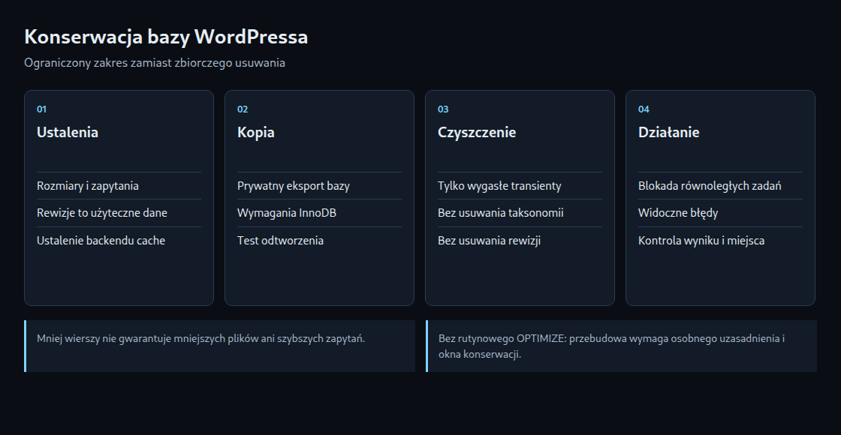Select the Działanie card heading
The width and height of the screenshot is (841, 435).
[669, 132]
